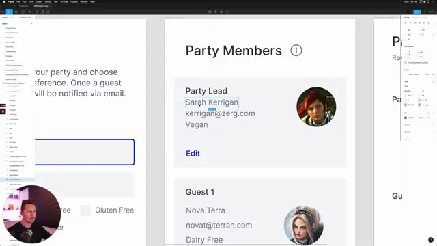Toggle fill visibility eye icon
437x246 pixels.
click(429, 118)
